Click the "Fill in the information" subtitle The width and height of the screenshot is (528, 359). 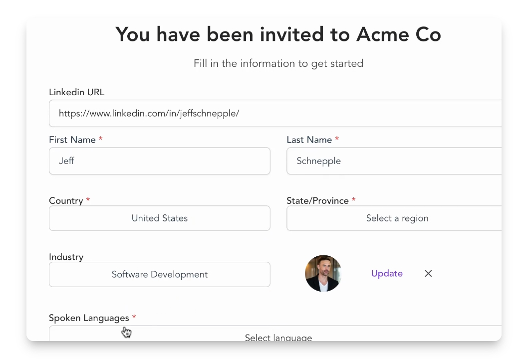tap(278, 64)
